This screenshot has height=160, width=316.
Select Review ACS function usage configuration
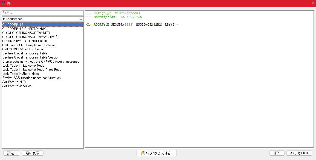coord(43,78)
